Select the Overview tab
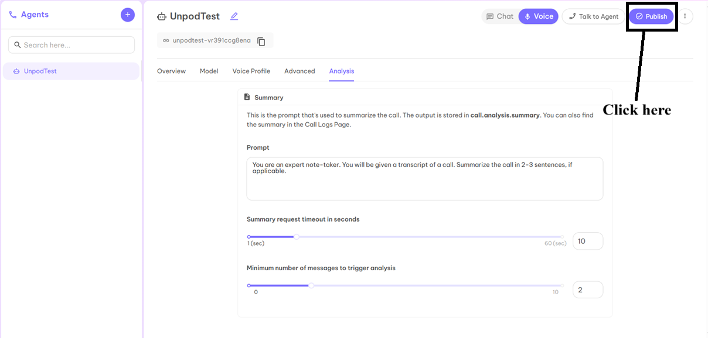This screenshot has height=338, width=708. (171, 71)
